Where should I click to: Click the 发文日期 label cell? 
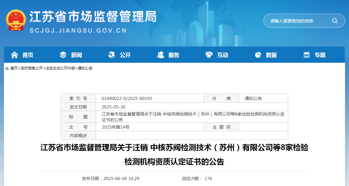78,107
